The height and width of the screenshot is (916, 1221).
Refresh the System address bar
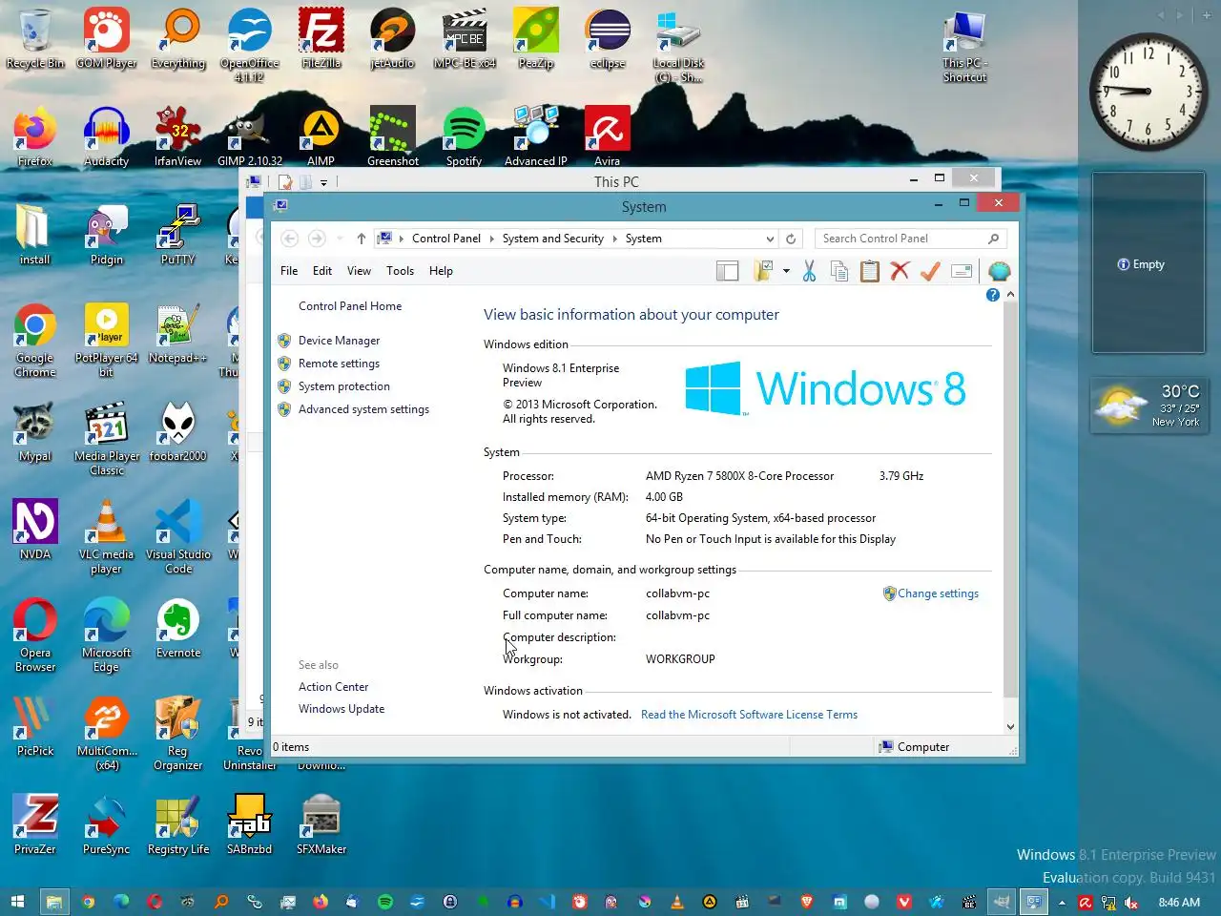tap(790, 239)
